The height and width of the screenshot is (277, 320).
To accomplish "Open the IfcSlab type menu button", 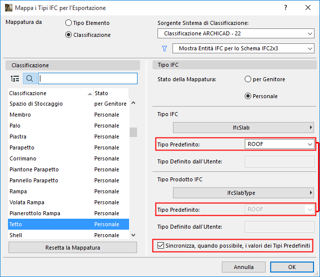I will (244, 128).
